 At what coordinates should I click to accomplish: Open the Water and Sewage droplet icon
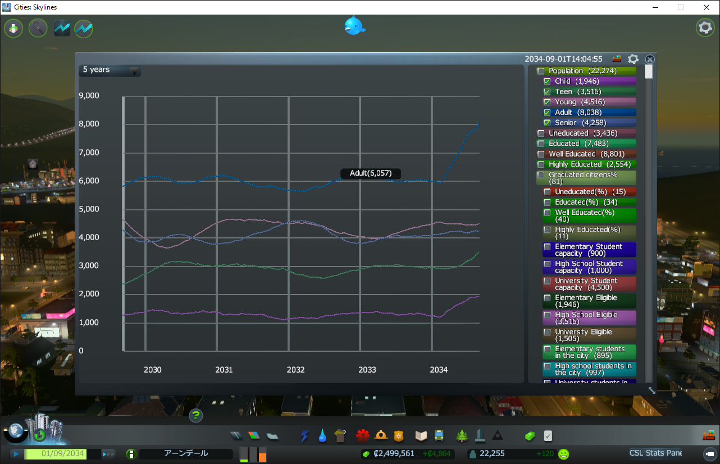click(322, 436)
